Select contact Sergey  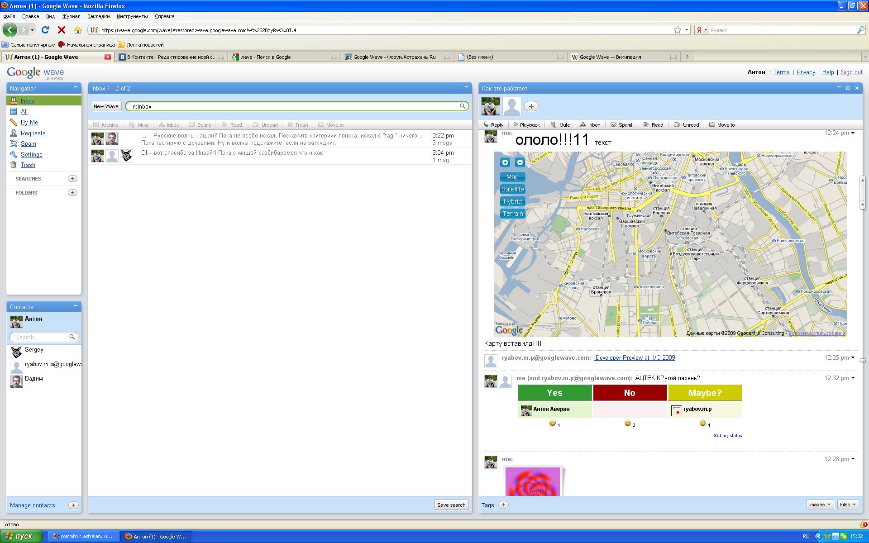click(x=44, y=352)
